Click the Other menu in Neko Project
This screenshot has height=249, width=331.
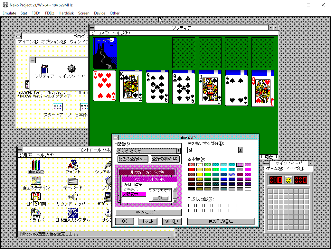(115, 13)
